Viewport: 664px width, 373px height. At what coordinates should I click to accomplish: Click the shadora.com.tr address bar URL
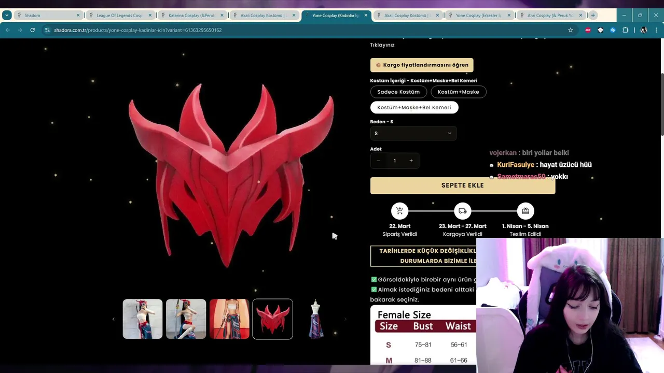[138, 30]
